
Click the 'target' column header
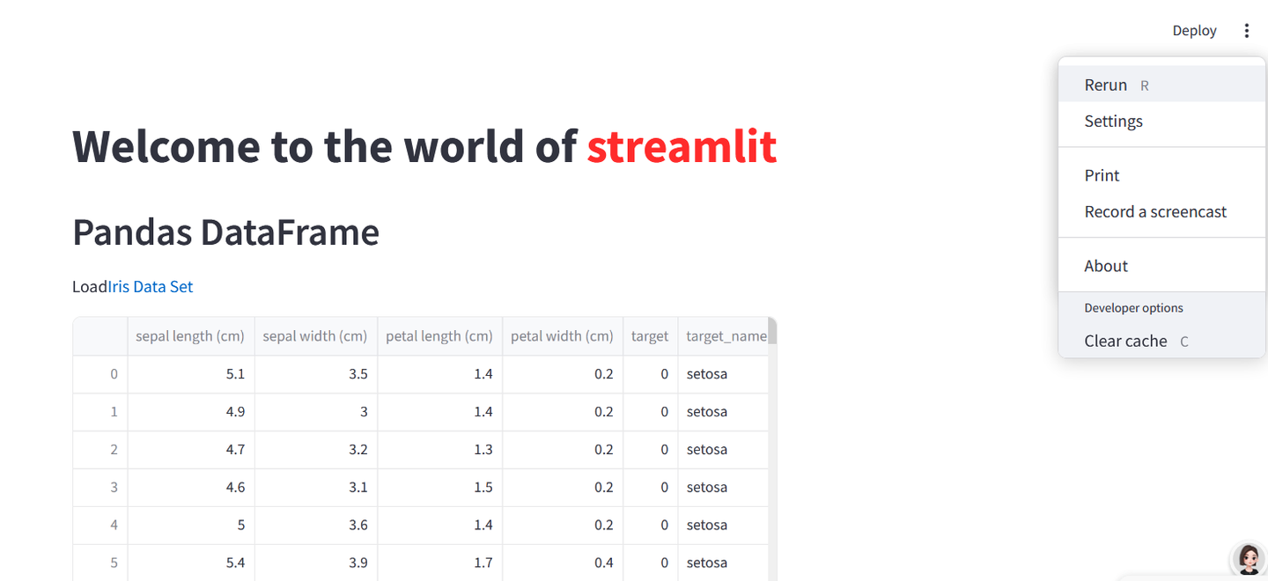pyautogui.click(x=650, y=335)
